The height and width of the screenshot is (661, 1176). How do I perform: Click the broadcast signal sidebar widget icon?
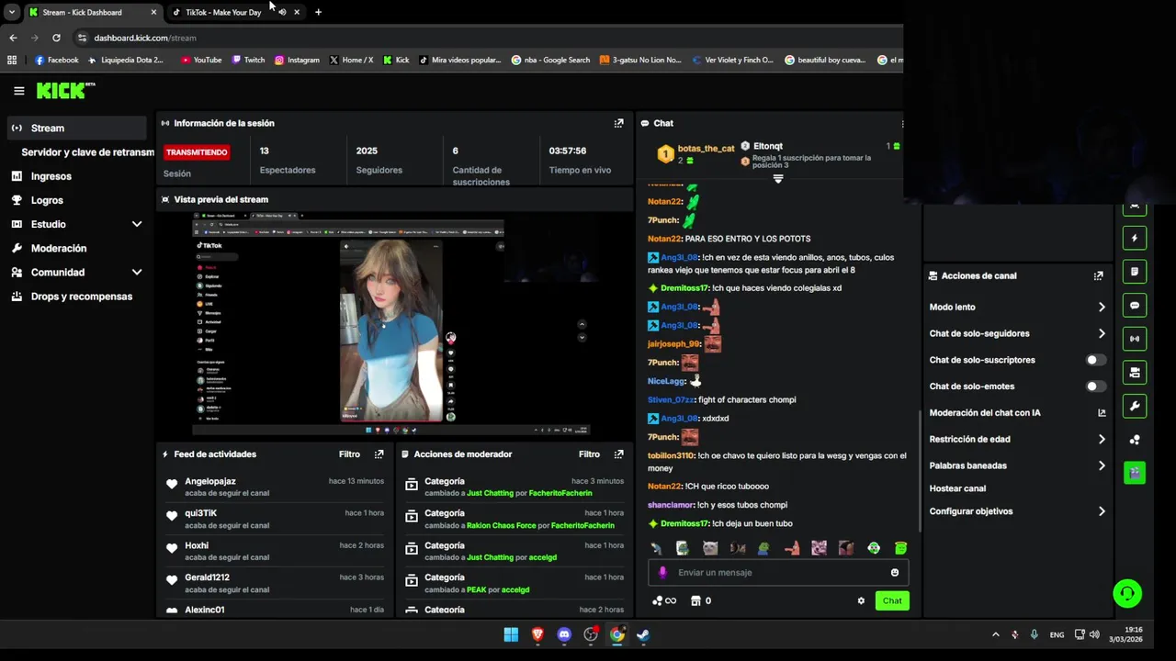pos(1135,339)
